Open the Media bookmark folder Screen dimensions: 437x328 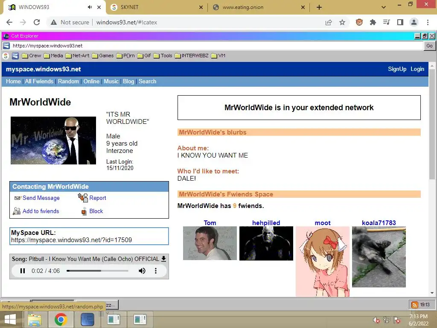pyautogui.click(x=53, y=56)
